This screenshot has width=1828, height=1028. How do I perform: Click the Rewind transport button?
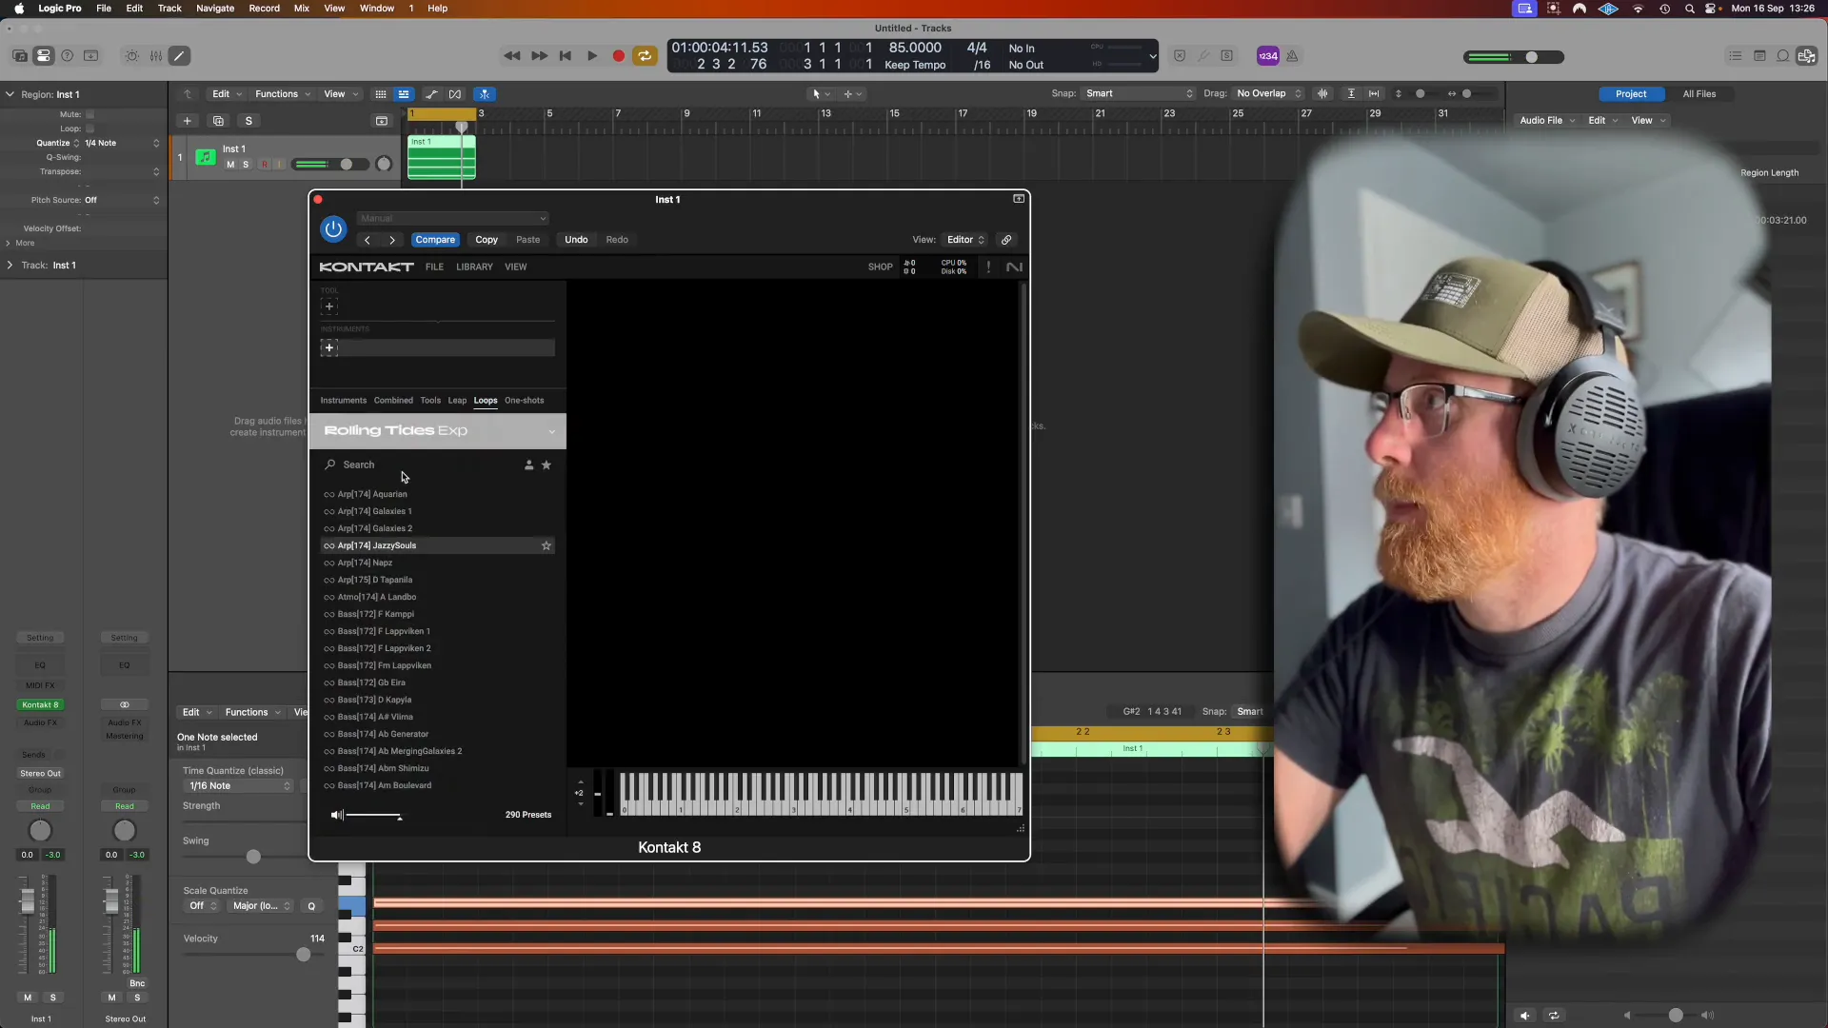[x=511, y=56]
